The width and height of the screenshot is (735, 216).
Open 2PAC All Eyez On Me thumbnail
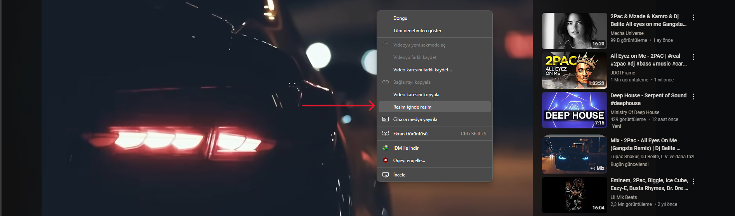[575, 71]
